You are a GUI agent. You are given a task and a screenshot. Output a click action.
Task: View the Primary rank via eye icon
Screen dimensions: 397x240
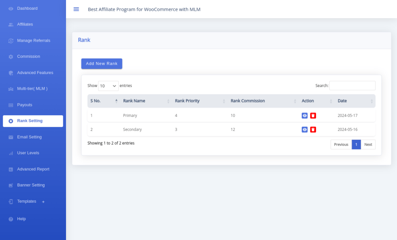click(x=305, y=116)
